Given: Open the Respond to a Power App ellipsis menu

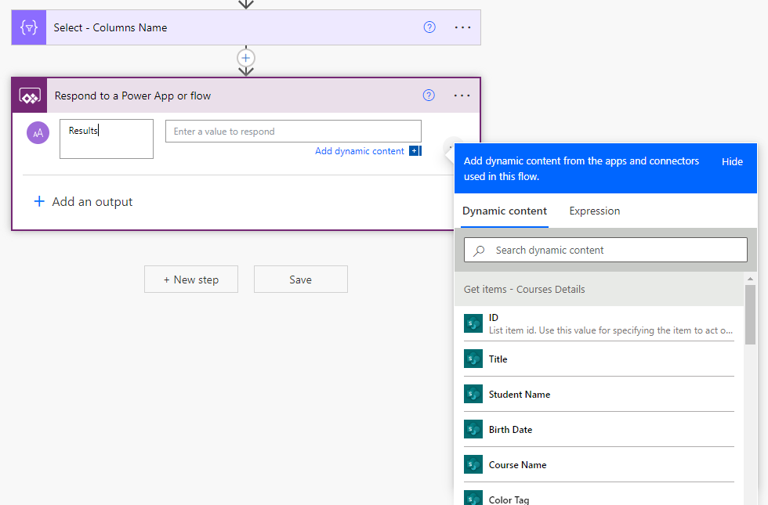Looking at the screenshot, I should (462, 96).
